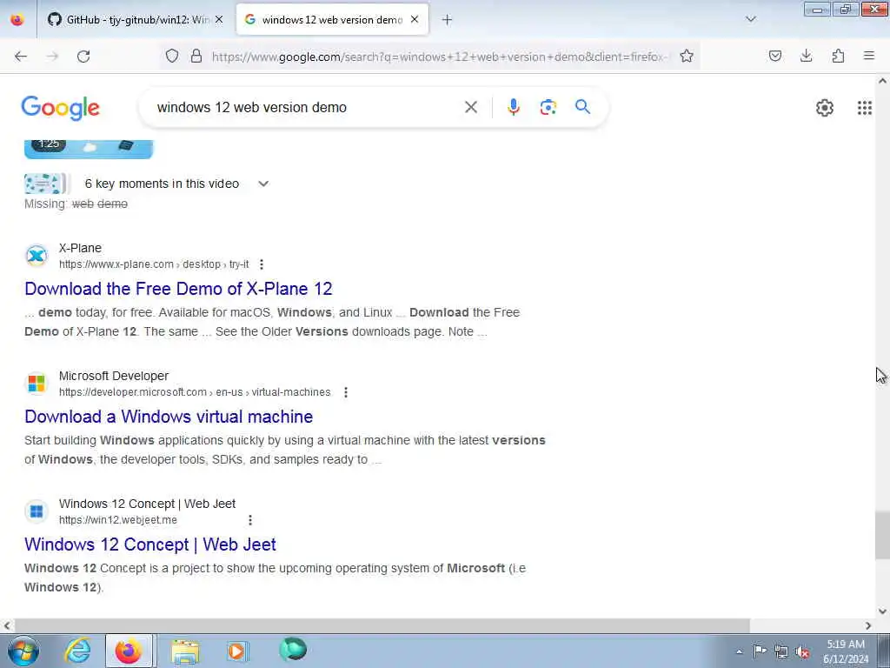890x668 pixels.
Task: Open the Save to Pocket icon
Action: point(775,56)
